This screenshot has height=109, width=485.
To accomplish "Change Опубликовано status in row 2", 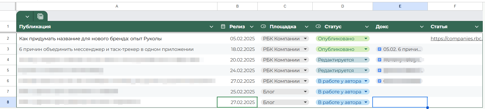I will click(x=342, y=39).
